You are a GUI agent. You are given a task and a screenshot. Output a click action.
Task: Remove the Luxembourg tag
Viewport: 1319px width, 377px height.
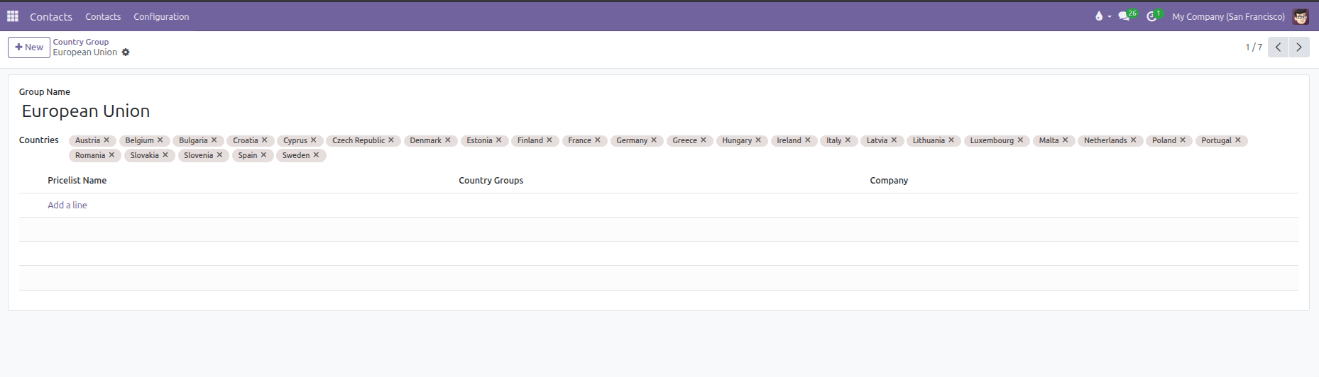(1020, 140)
